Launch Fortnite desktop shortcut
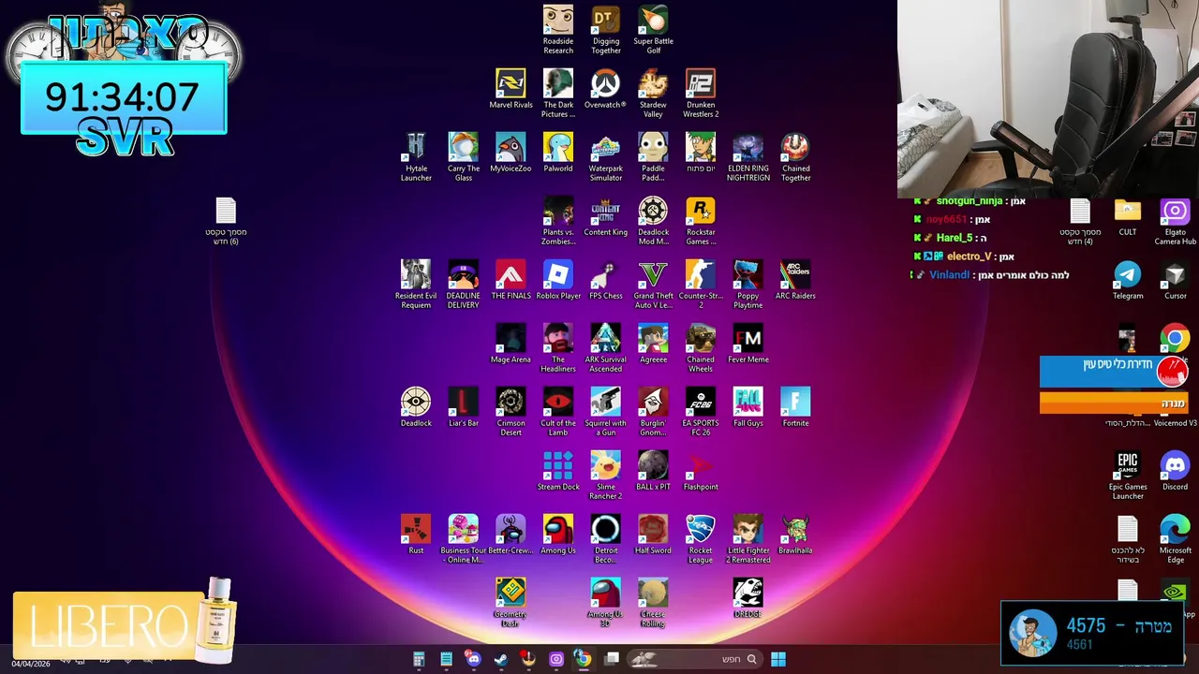 pyautogui.click(x=795, y=407)
